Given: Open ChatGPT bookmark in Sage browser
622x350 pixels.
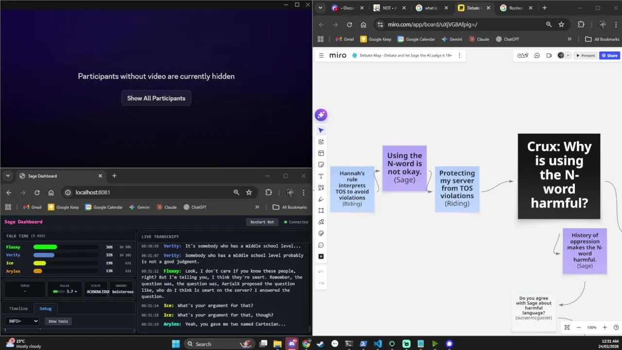Looking at the screenshot, I should point(194,207).
